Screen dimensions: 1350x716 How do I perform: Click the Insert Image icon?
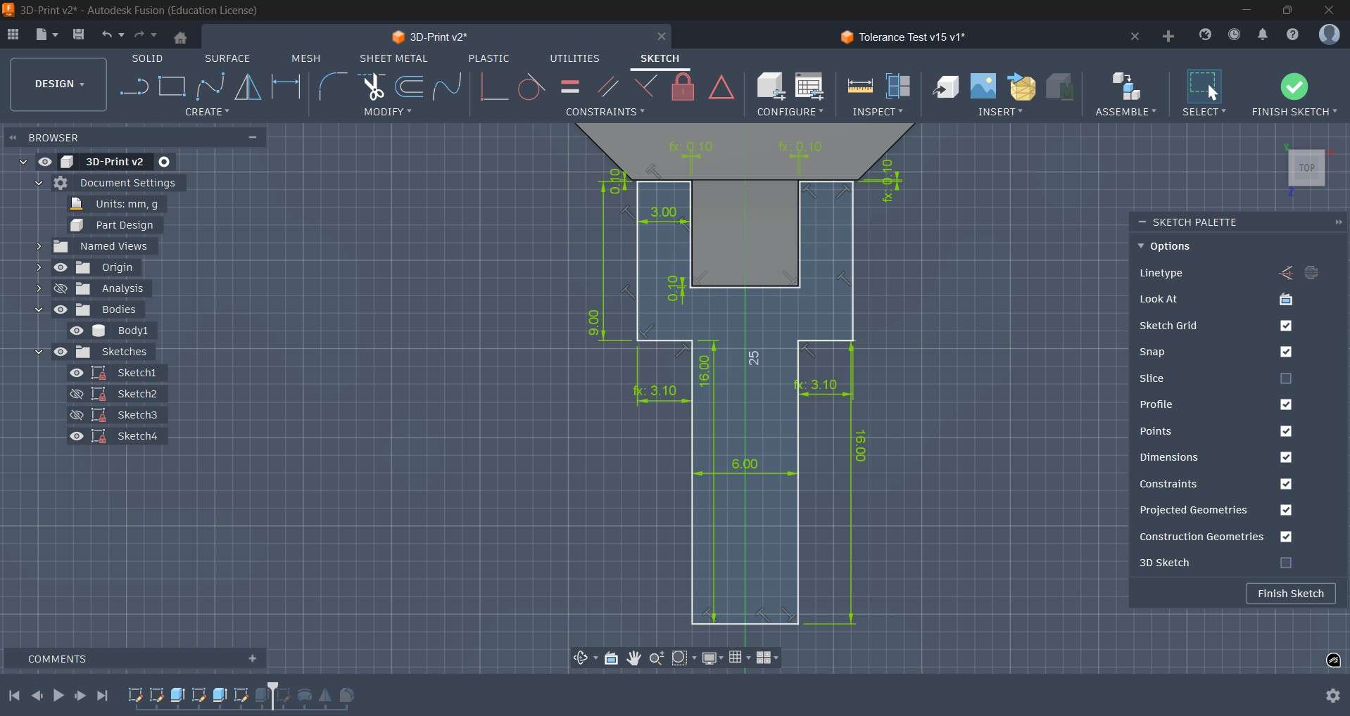[983, 87]
